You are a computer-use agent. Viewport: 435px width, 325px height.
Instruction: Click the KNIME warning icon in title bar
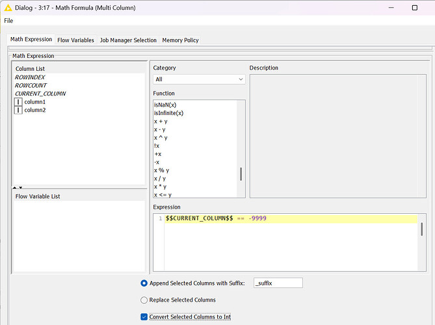click(8, 7)
